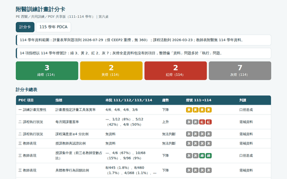Image resolution: width=287 pixels, height=179 pixels.
Task: Click indicator 每月開課覆蓋率
Action: coord(67,122)
